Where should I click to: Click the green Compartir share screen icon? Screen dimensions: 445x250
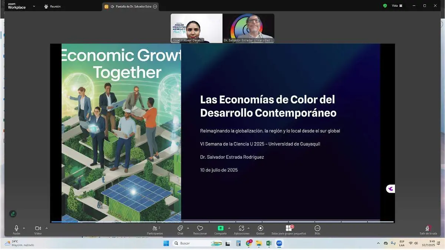[x=221, y=229]
